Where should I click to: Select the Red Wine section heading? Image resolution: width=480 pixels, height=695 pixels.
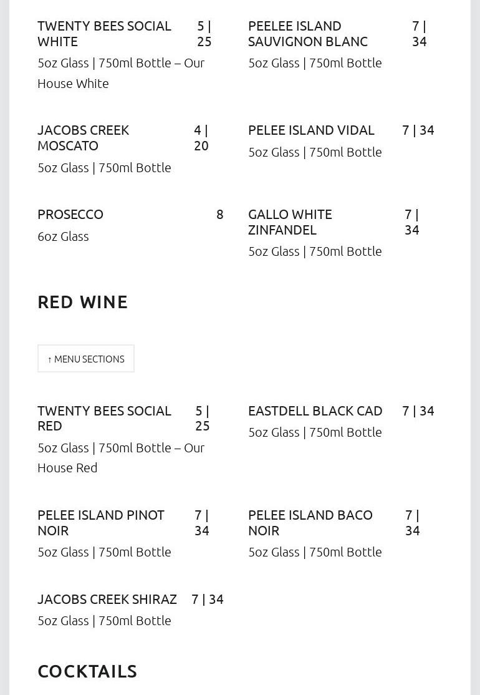point(83,302)
